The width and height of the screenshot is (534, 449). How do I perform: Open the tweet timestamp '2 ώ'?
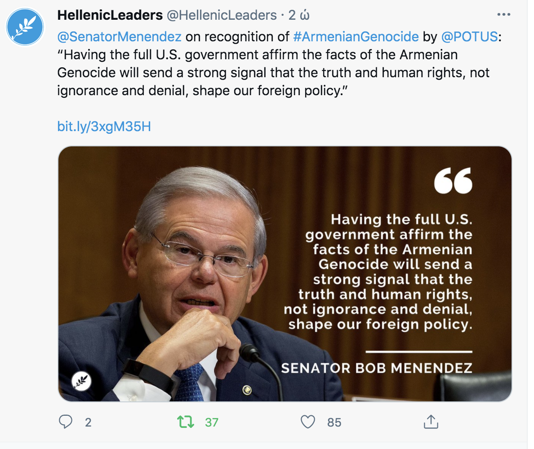(299, 15)
